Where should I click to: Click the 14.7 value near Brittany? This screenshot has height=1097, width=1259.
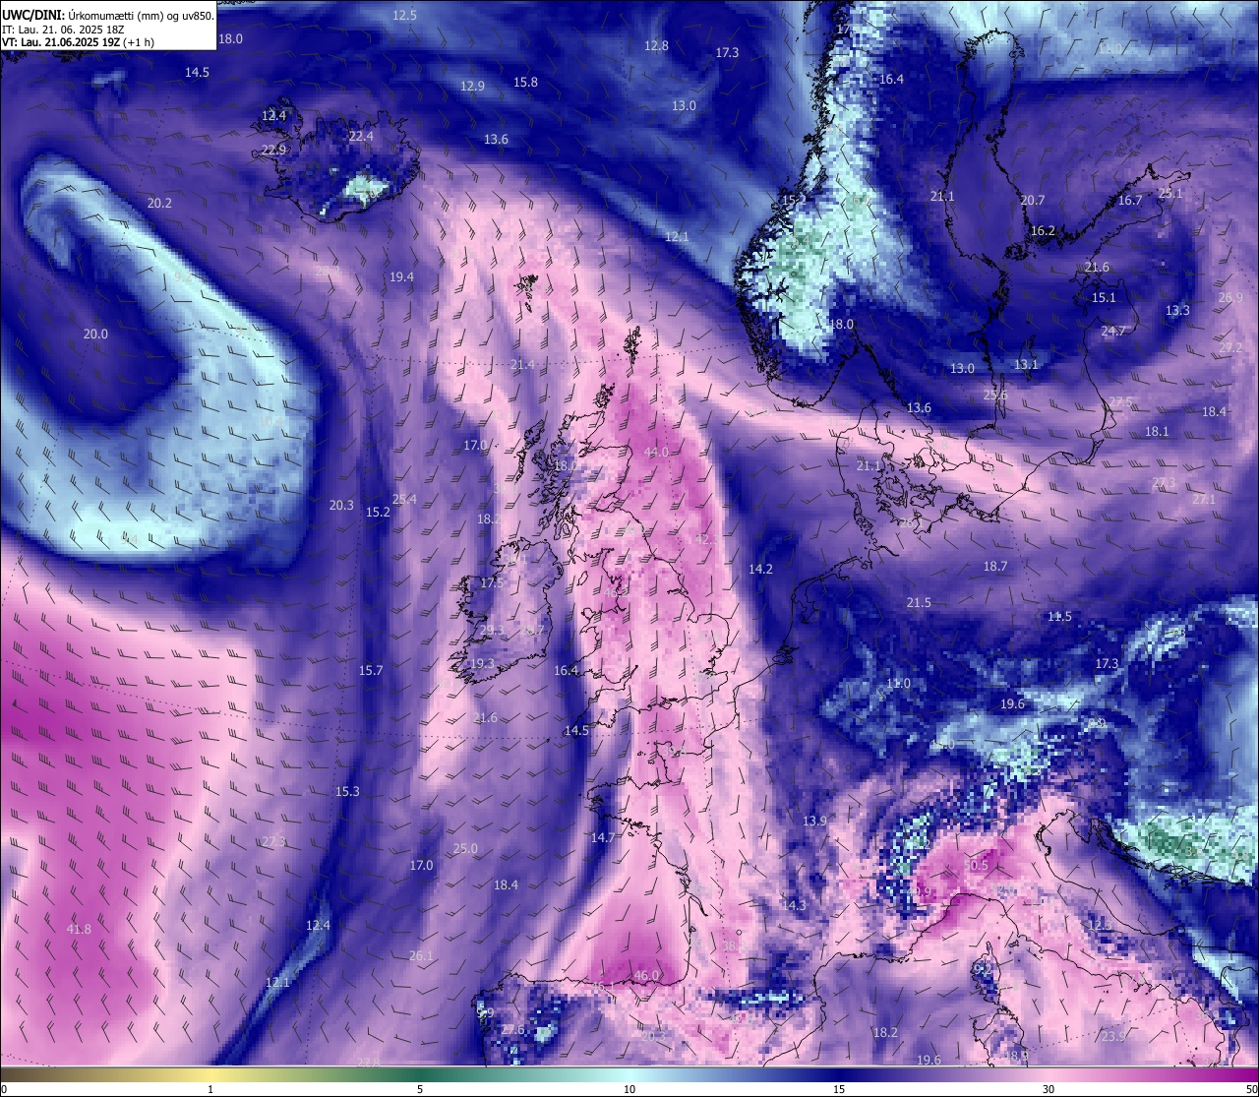tap(603, 837)
